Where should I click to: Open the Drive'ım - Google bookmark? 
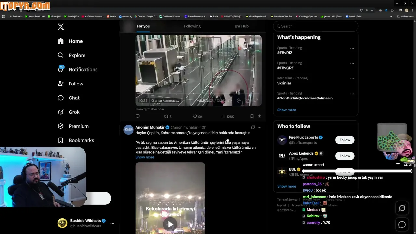coord(146,16)
